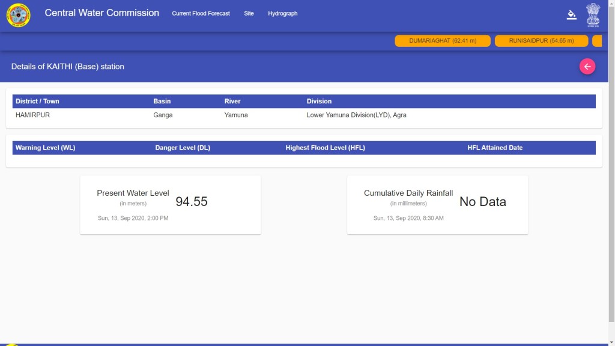
Task: Open the Current Flood Forecast menu
Action: 201,13
